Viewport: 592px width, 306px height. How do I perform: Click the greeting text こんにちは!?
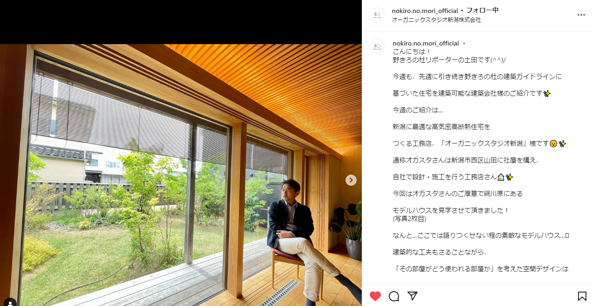click(x=412, y=51)
